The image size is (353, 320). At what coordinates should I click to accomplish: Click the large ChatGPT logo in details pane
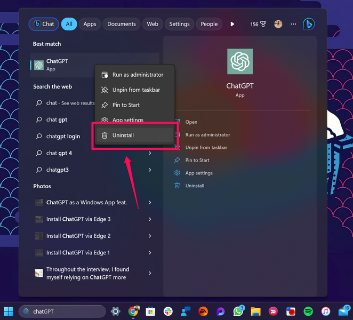click(240, 61)
